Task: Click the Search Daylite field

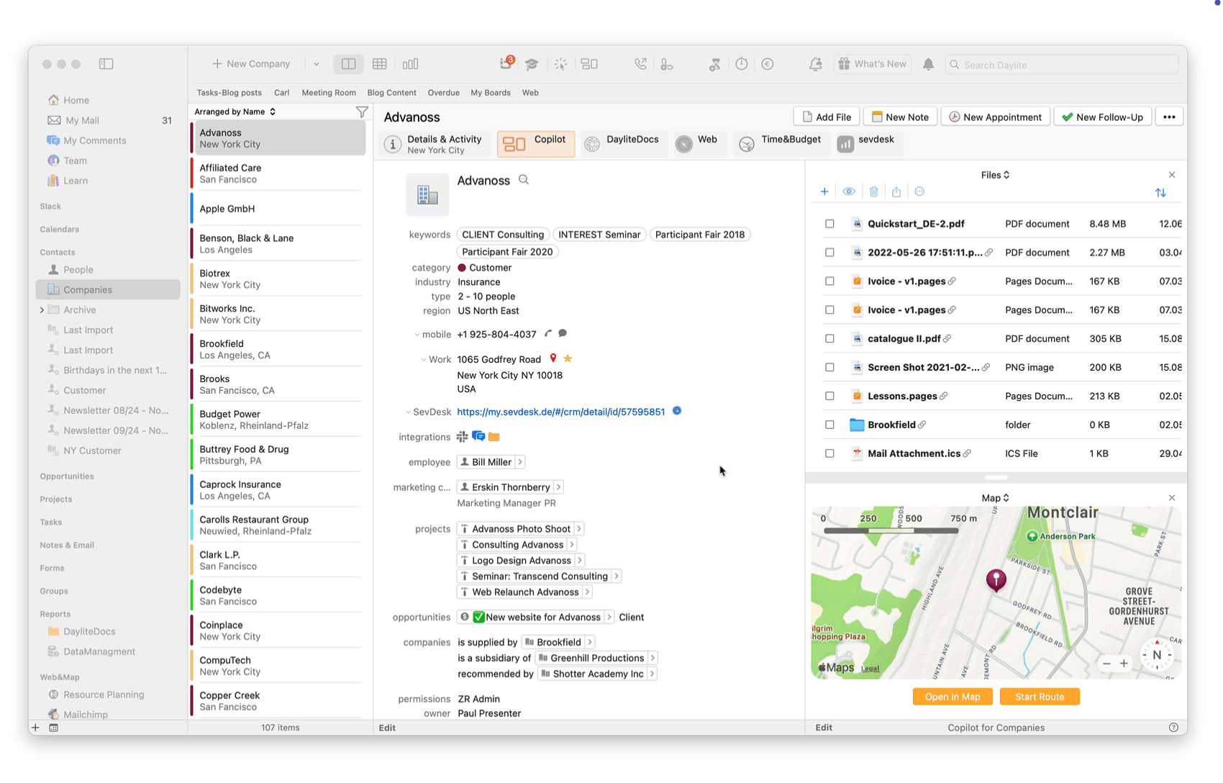Action: (1062, 65)
